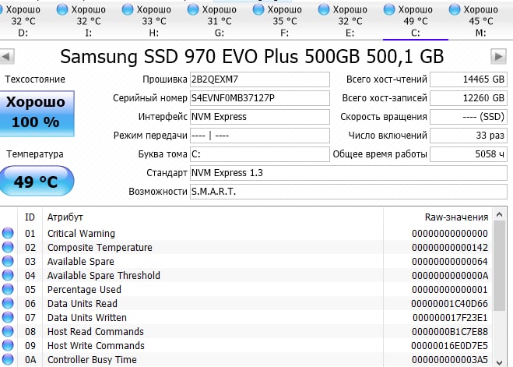Click power-on count value 33 раз
Viewport: 513px width, 367px height.
click(469, 136)
